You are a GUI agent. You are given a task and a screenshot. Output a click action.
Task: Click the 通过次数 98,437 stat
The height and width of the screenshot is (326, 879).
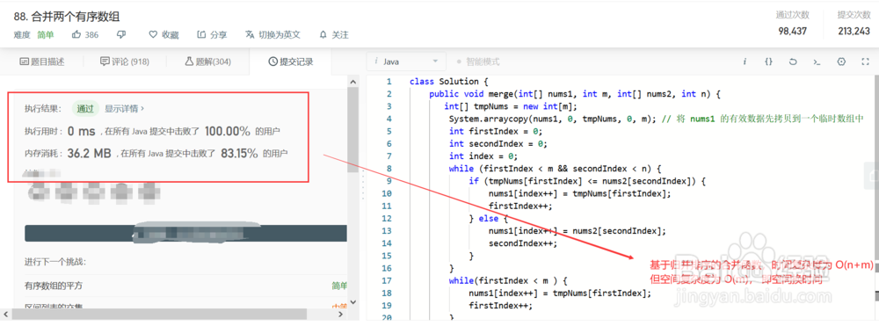coord(792,23)
